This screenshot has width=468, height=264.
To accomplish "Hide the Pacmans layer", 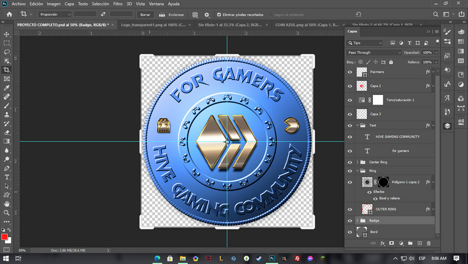I will [x=350, y=72].
